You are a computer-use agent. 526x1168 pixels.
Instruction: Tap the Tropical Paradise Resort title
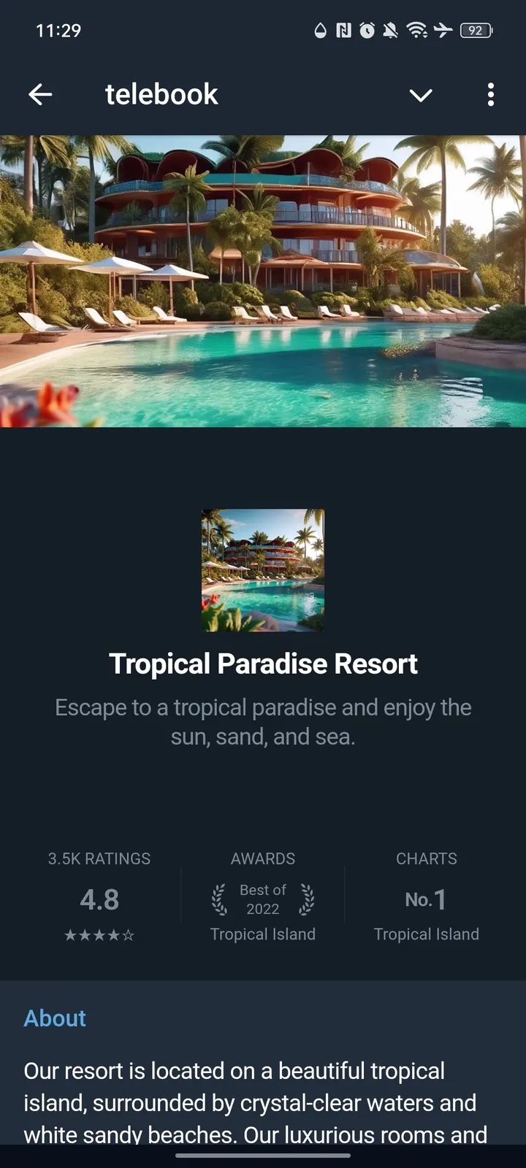(x=263, y=664)
